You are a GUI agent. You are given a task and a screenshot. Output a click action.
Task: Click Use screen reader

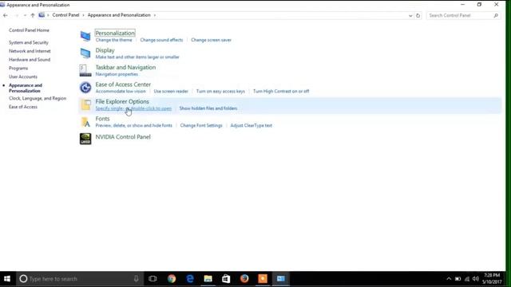[171, 92]
